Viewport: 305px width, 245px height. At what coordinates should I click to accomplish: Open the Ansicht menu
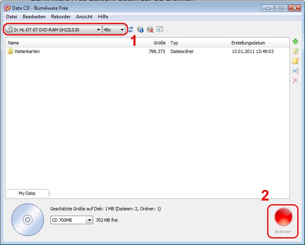(x=84, y=17)
